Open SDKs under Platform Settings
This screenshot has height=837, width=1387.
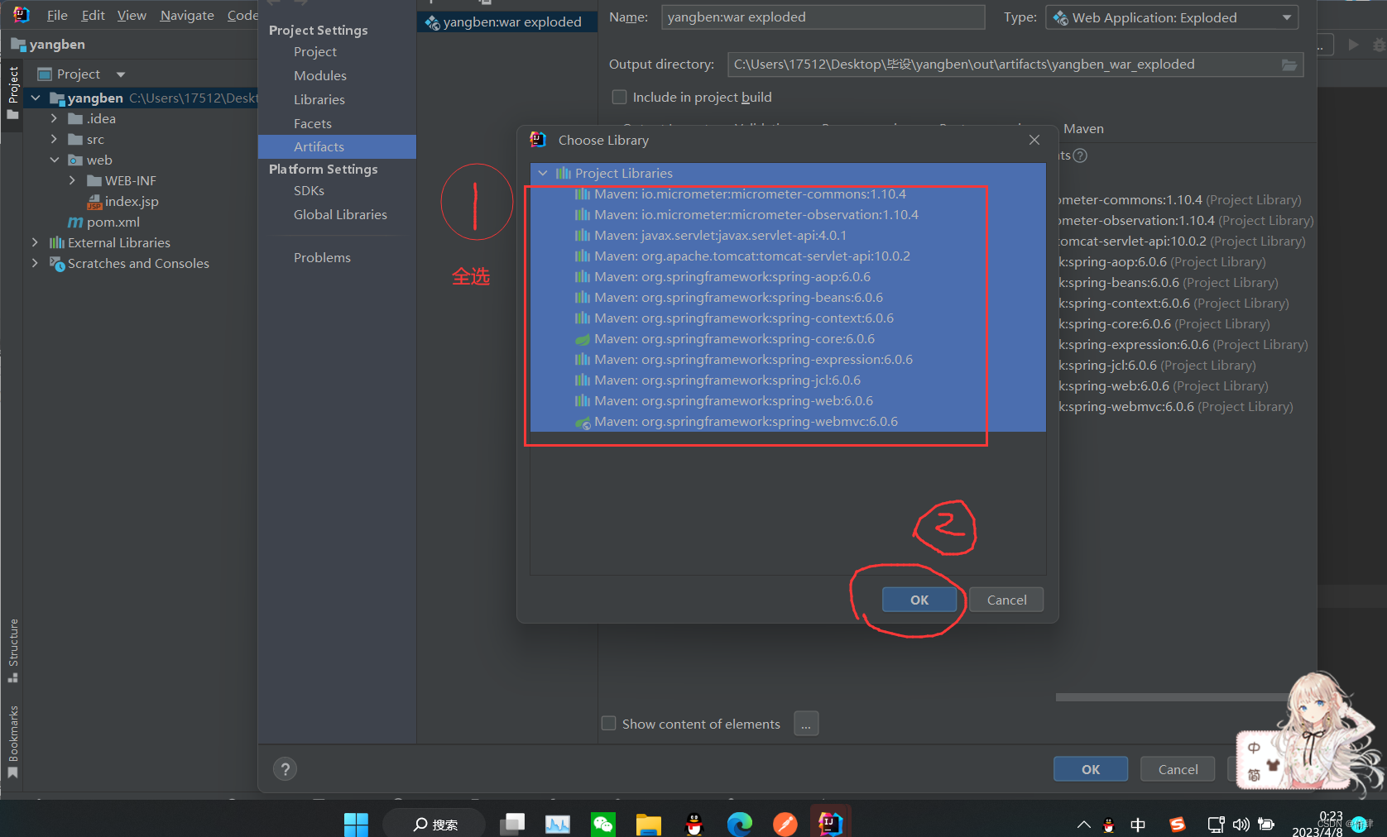click(x=309, y=190)
